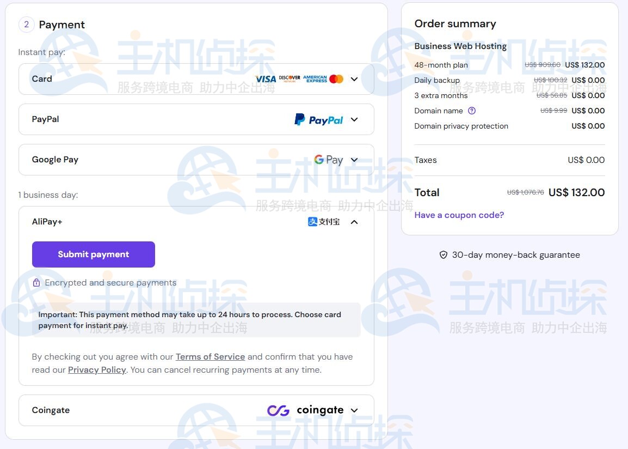Screen dimensions: 628x449
Task: Click the American Express icon
Action: click(315, 78)
